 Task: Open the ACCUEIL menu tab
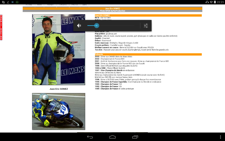(29, 5)
